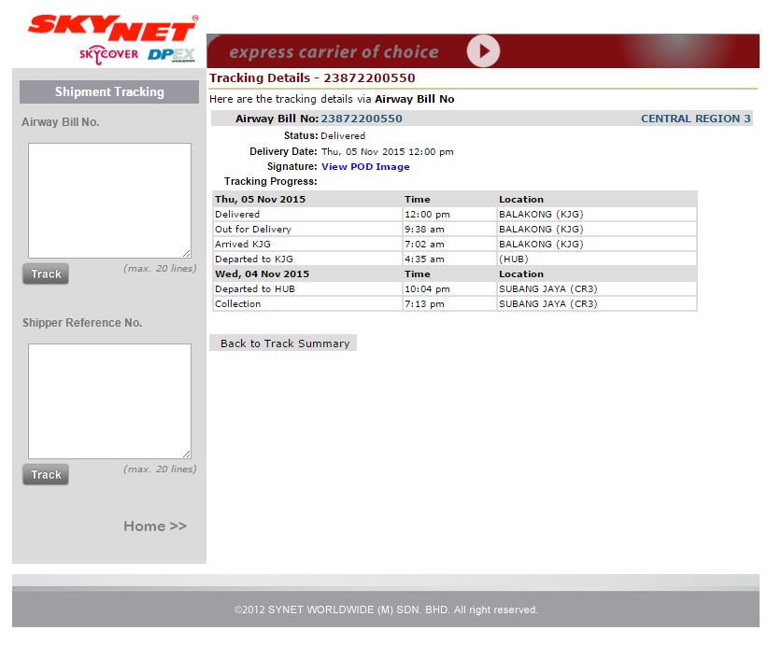Screen dimensions: 782x645
Task: Click the 'Wed, 04 Nov 2015' date header
Action: click(x=262, y=273)
